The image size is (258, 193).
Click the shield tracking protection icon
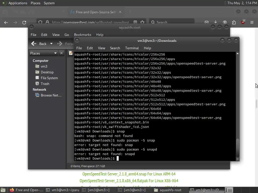(x=40, y=22)
